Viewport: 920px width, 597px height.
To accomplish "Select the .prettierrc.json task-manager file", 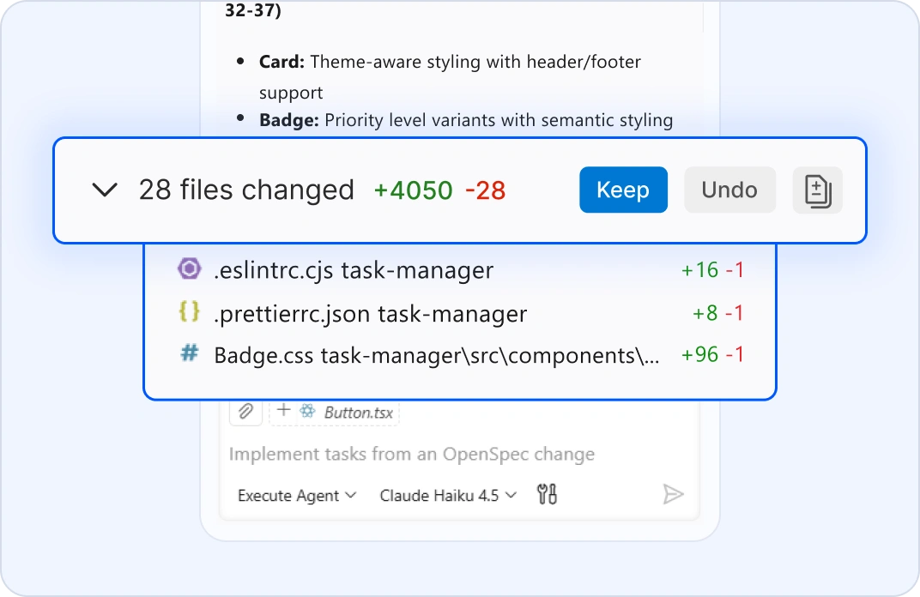I will click(370, 314).
